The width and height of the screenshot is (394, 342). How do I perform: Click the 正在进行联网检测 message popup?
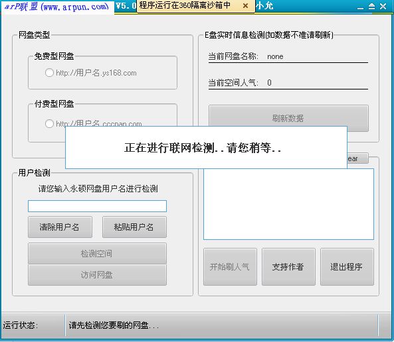pos(206,147)
